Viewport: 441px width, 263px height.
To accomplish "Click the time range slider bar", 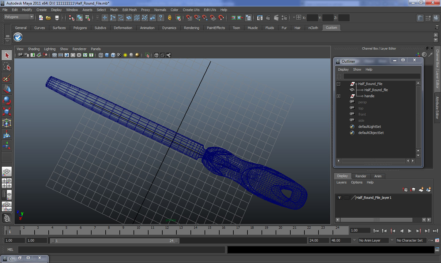I will click(x=115, y=241).
